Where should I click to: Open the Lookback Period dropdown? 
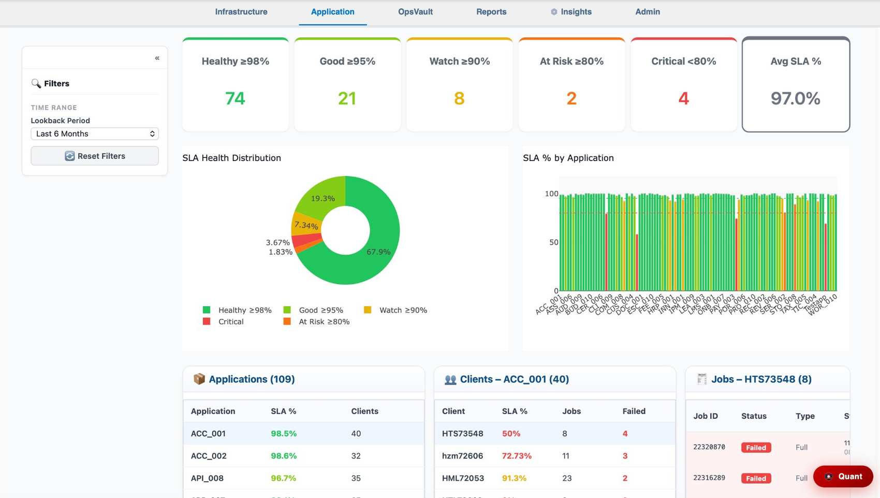(95, 134)
